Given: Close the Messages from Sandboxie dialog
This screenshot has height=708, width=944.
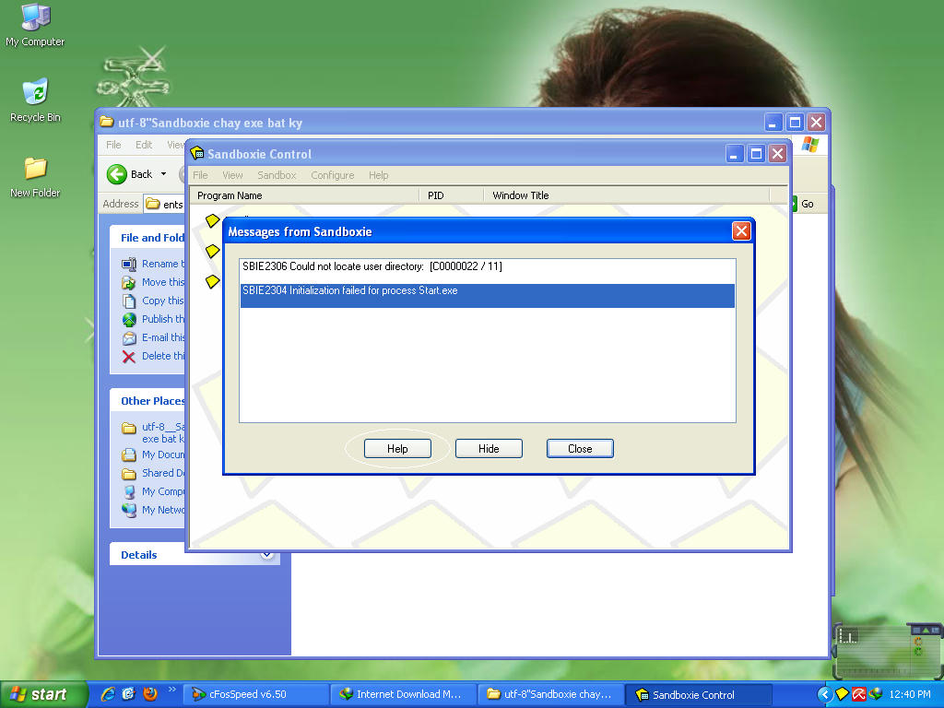Looking at the screenshot, I should [741, 231].
